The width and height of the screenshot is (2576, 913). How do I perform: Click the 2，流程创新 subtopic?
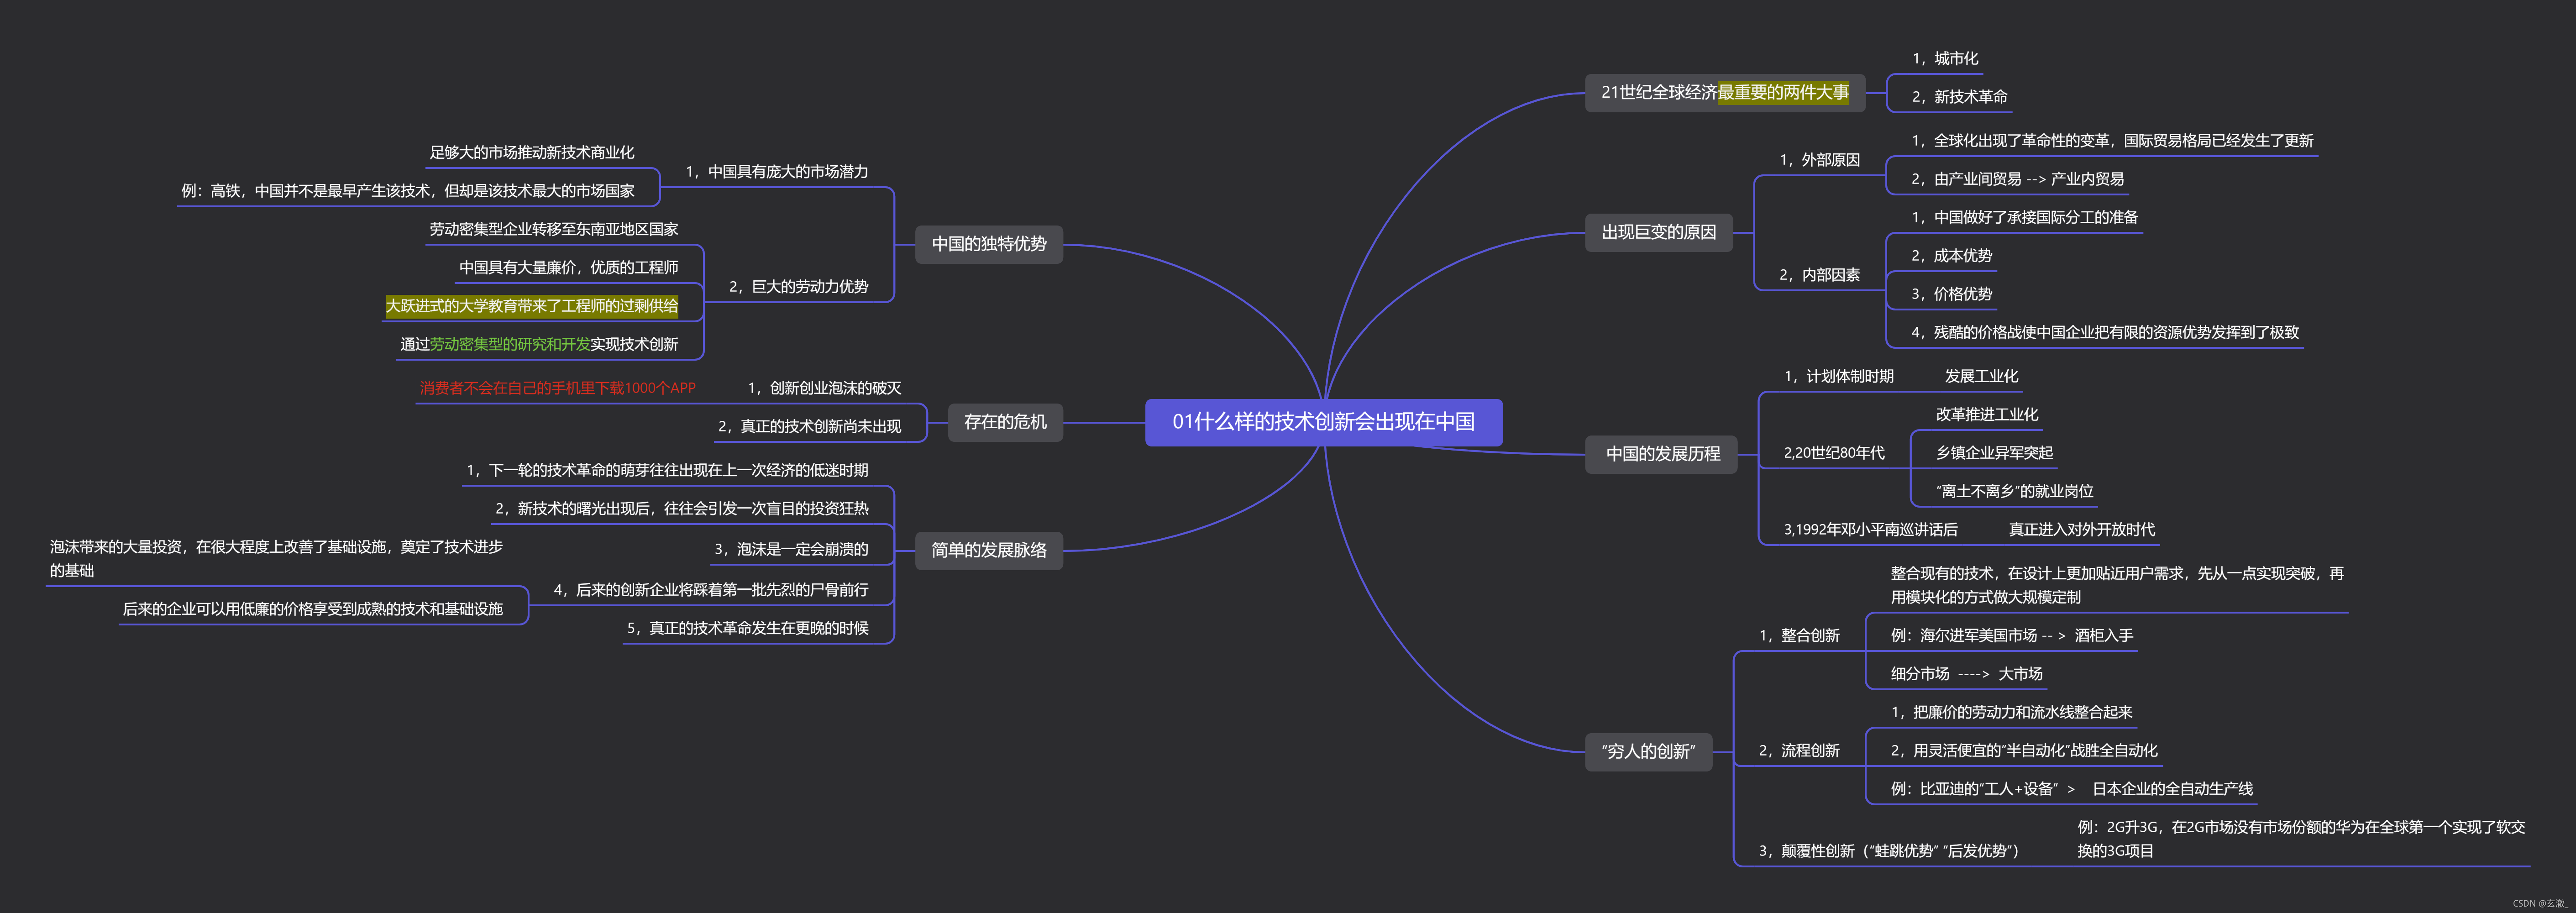1799,751
